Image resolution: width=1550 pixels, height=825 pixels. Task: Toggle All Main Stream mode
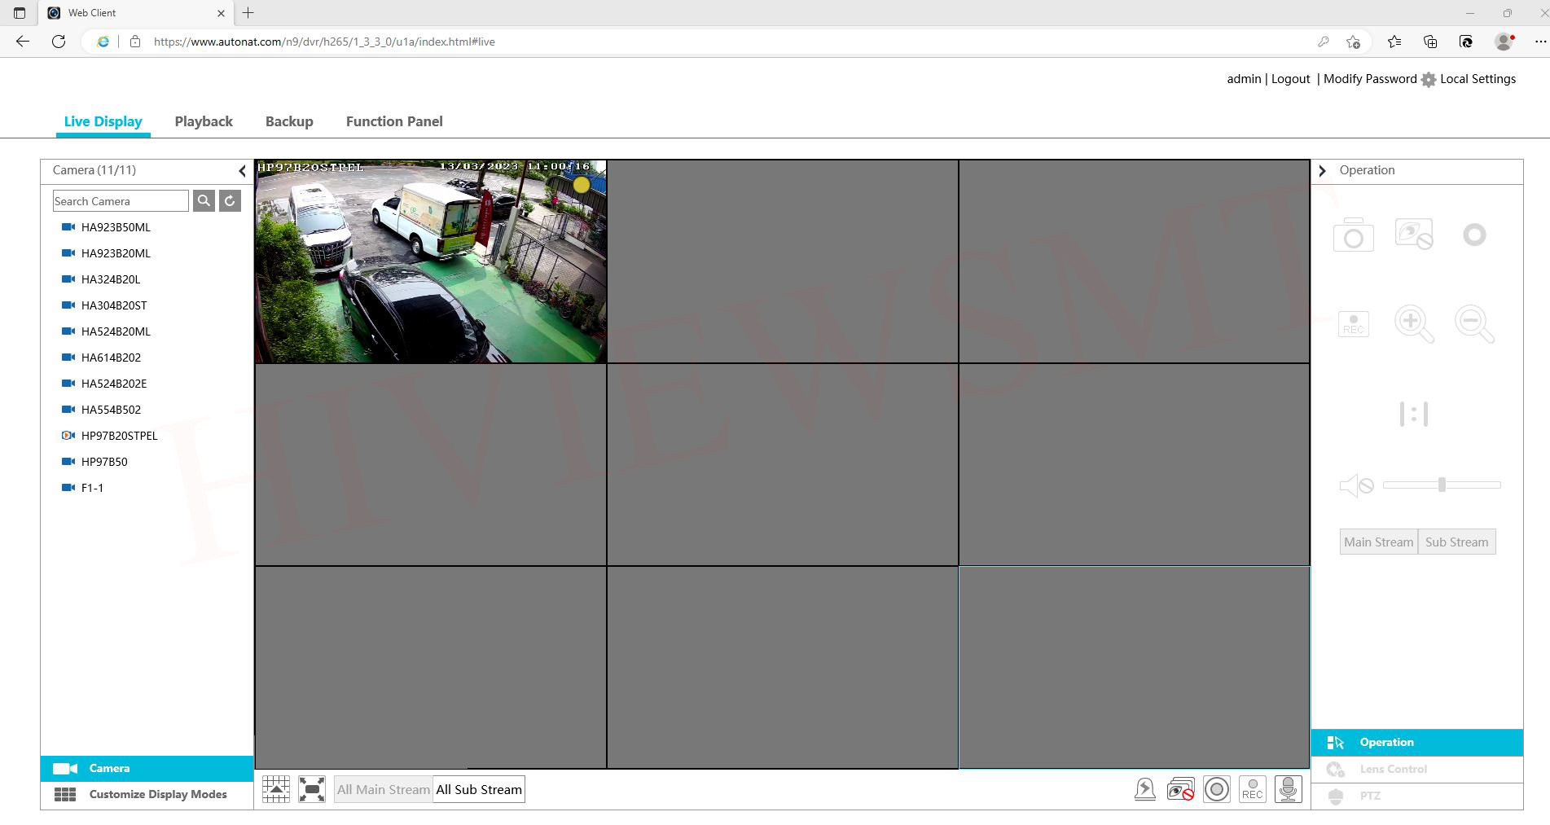click(x=383, y=789)
